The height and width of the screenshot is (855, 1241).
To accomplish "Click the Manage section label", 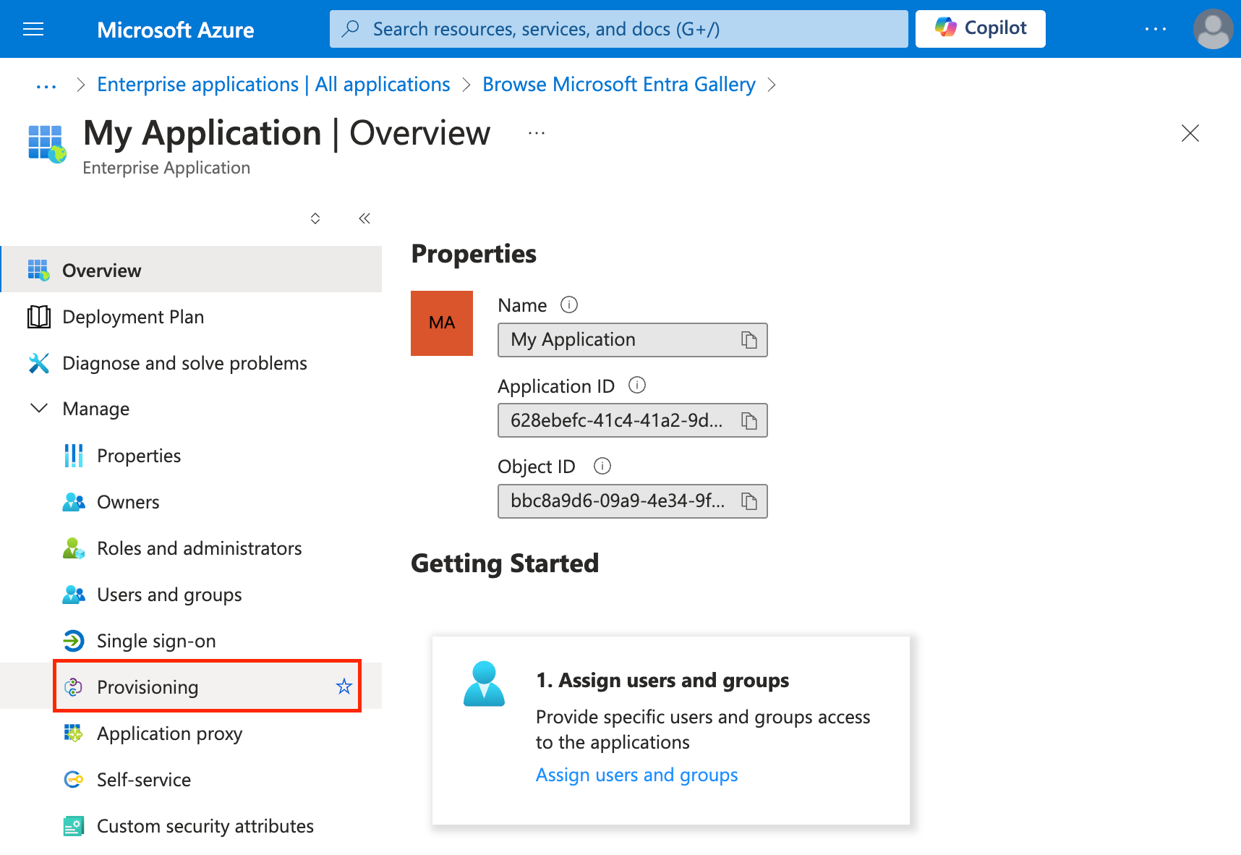I will point(96,409).
